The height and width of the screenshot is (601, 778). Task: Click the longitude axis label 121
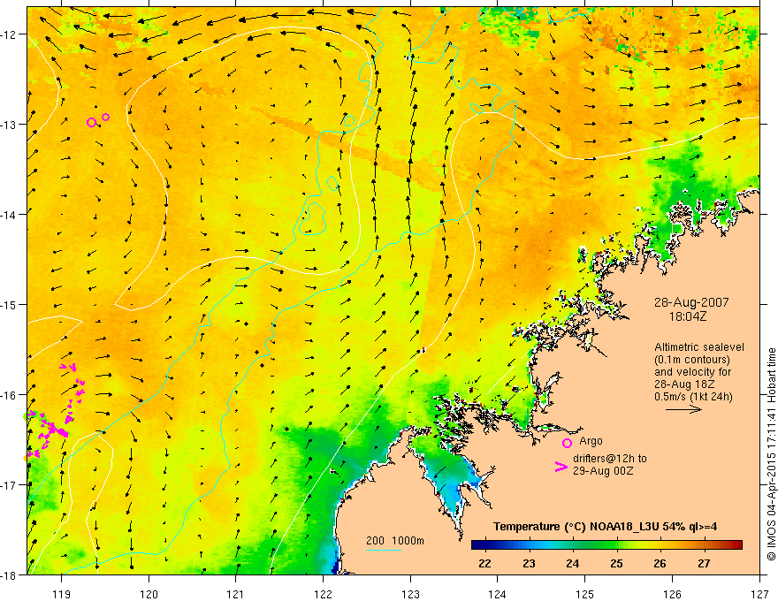click(236, 594)
